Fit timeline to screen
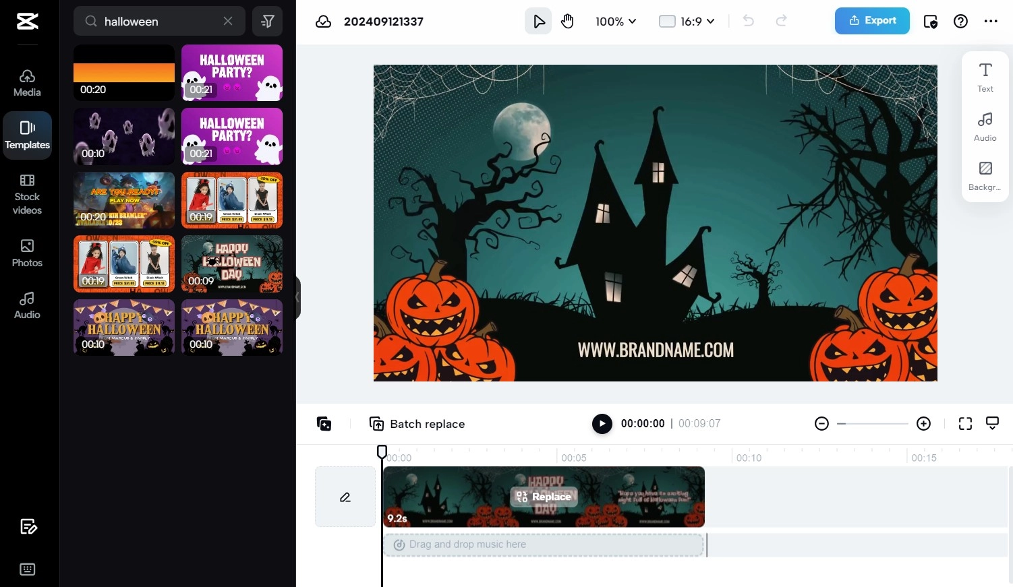Viewport: 1013px width, 587px height. (x=966, y=424)
